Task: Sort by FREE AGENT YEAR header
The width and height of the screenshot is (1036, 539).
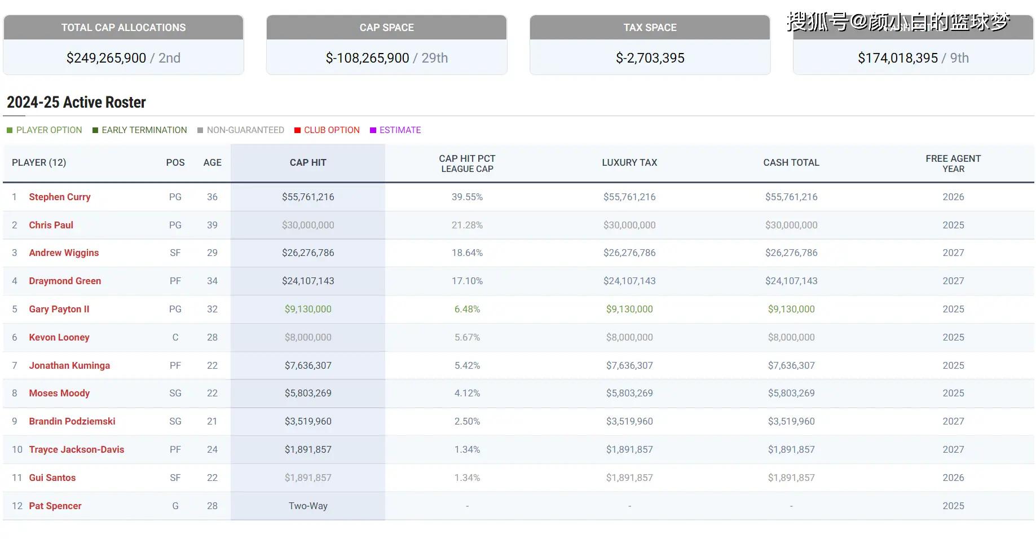Action: pos(953,164)
